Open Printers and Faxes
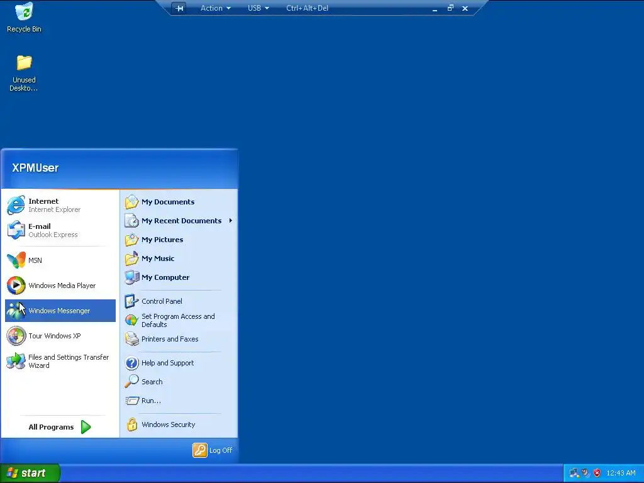 point(179,339)
